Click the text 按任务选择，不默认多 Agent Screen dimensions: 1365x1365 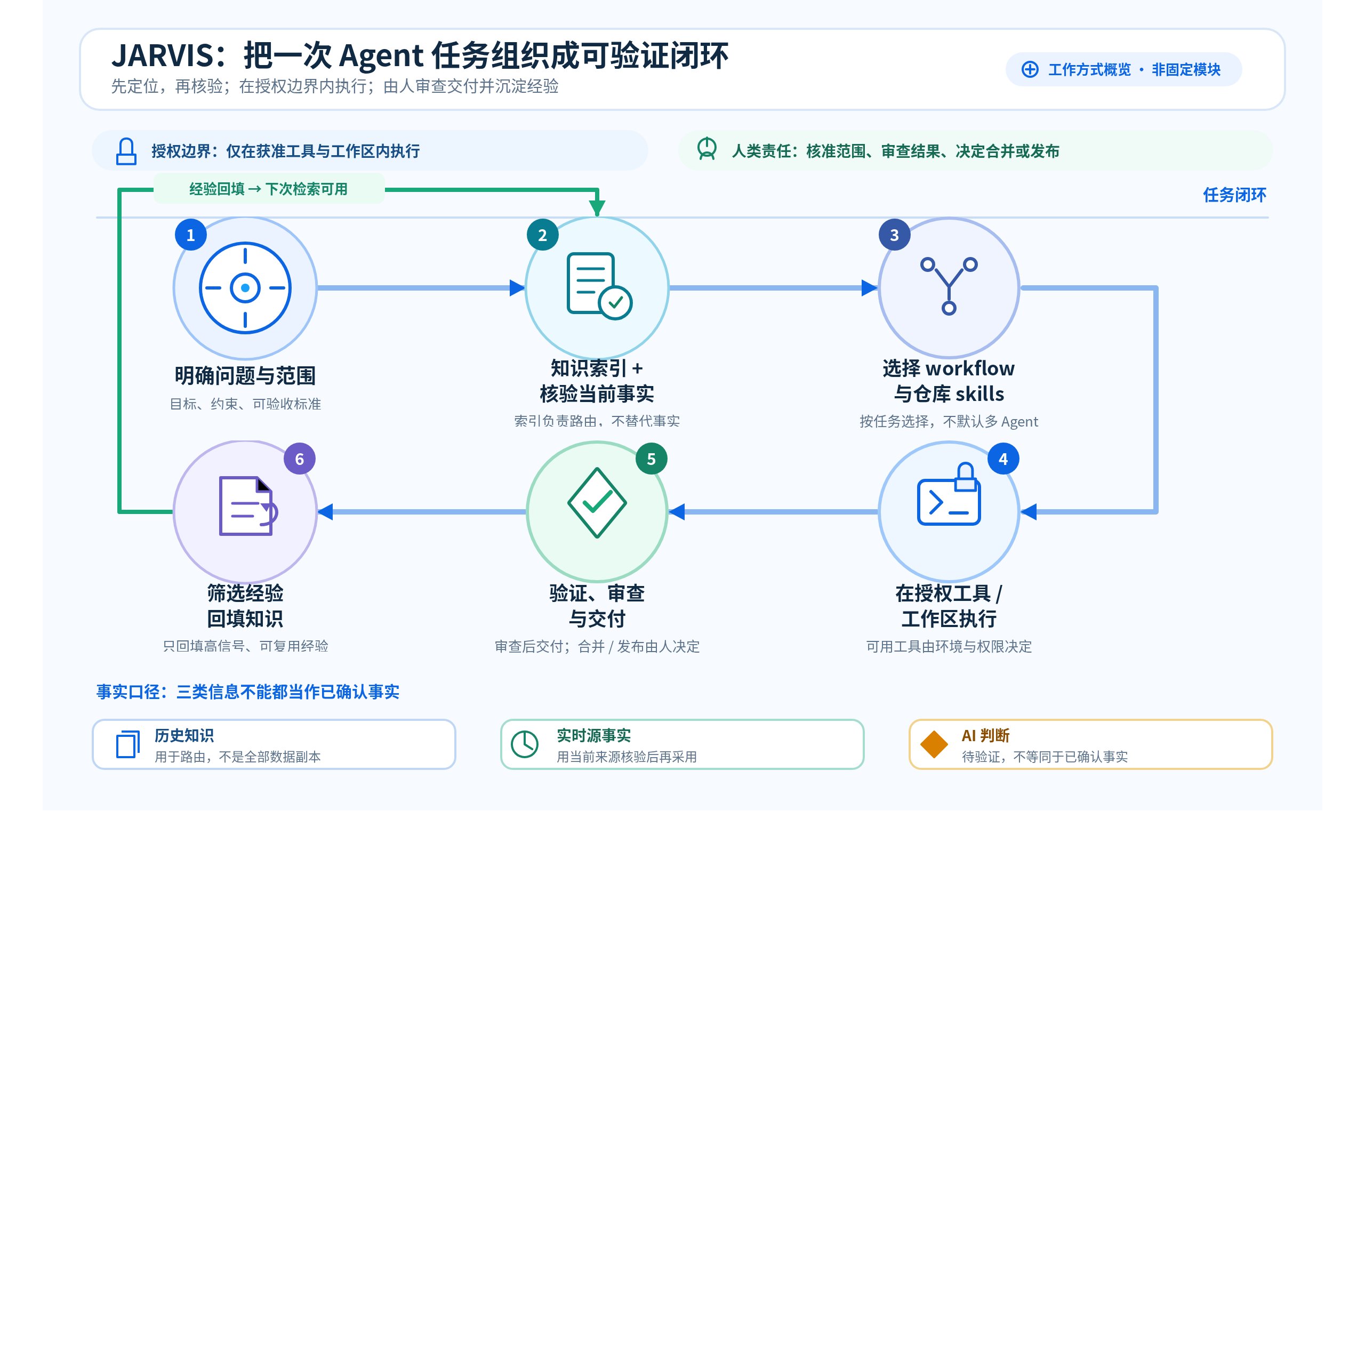click(949, 421)
